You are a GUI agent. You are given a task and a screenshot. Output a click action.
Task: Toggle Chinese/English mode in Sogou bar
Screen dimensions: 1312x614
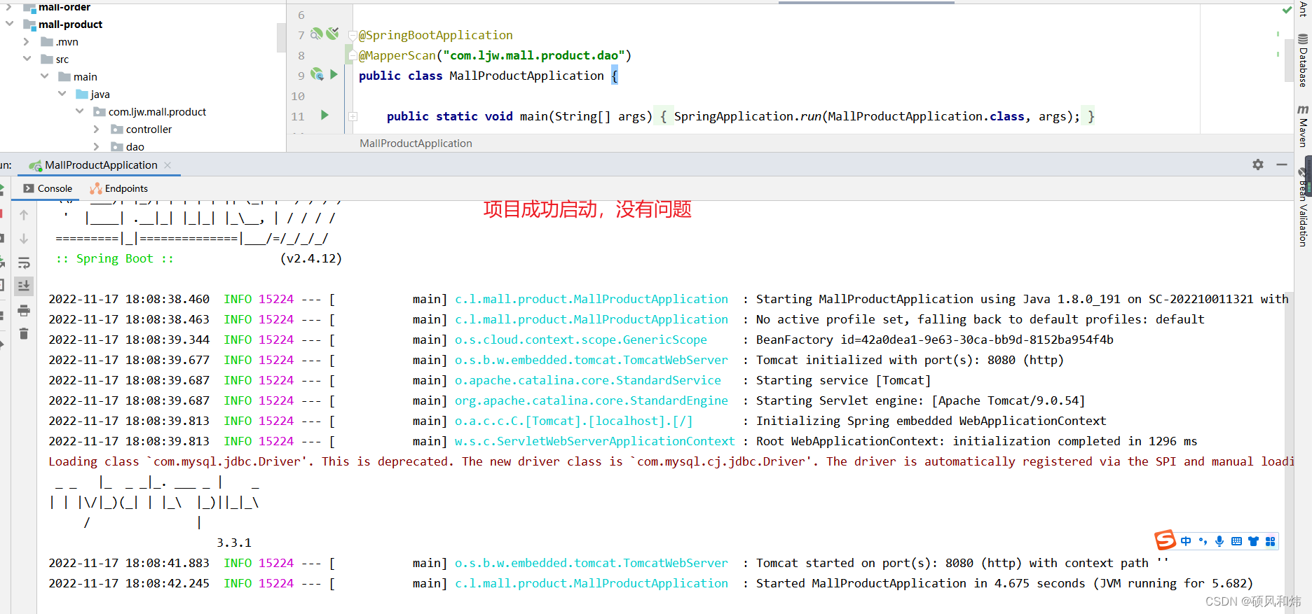[1186, 541]
